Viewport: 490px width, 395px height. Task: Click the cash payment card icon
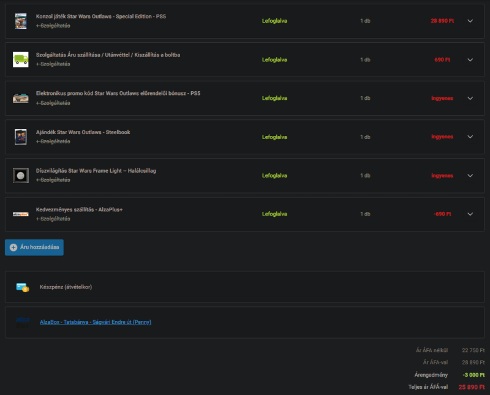23,287
